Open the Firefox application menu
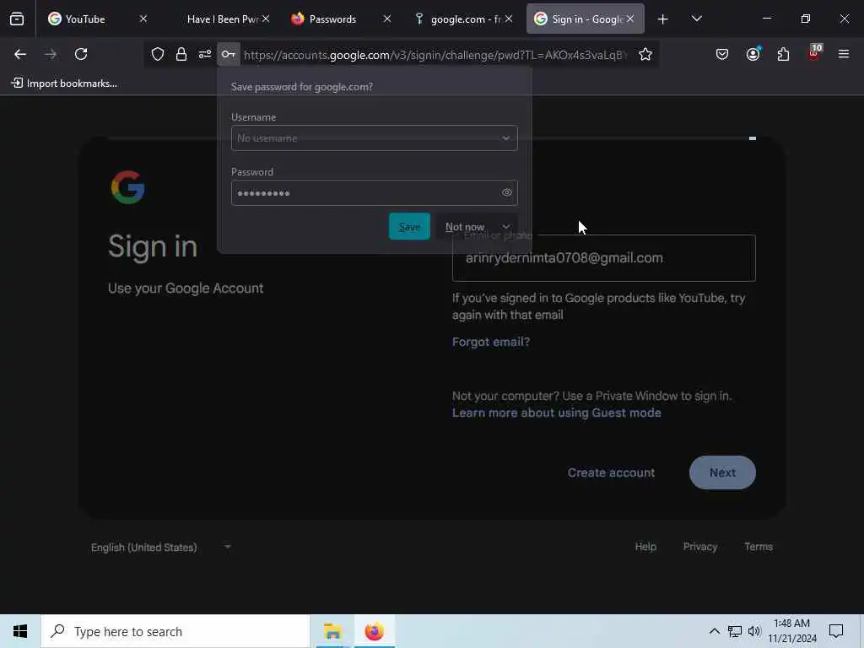Screen dimensions: 864x648 pyautogui.click(x=844, y=54)
